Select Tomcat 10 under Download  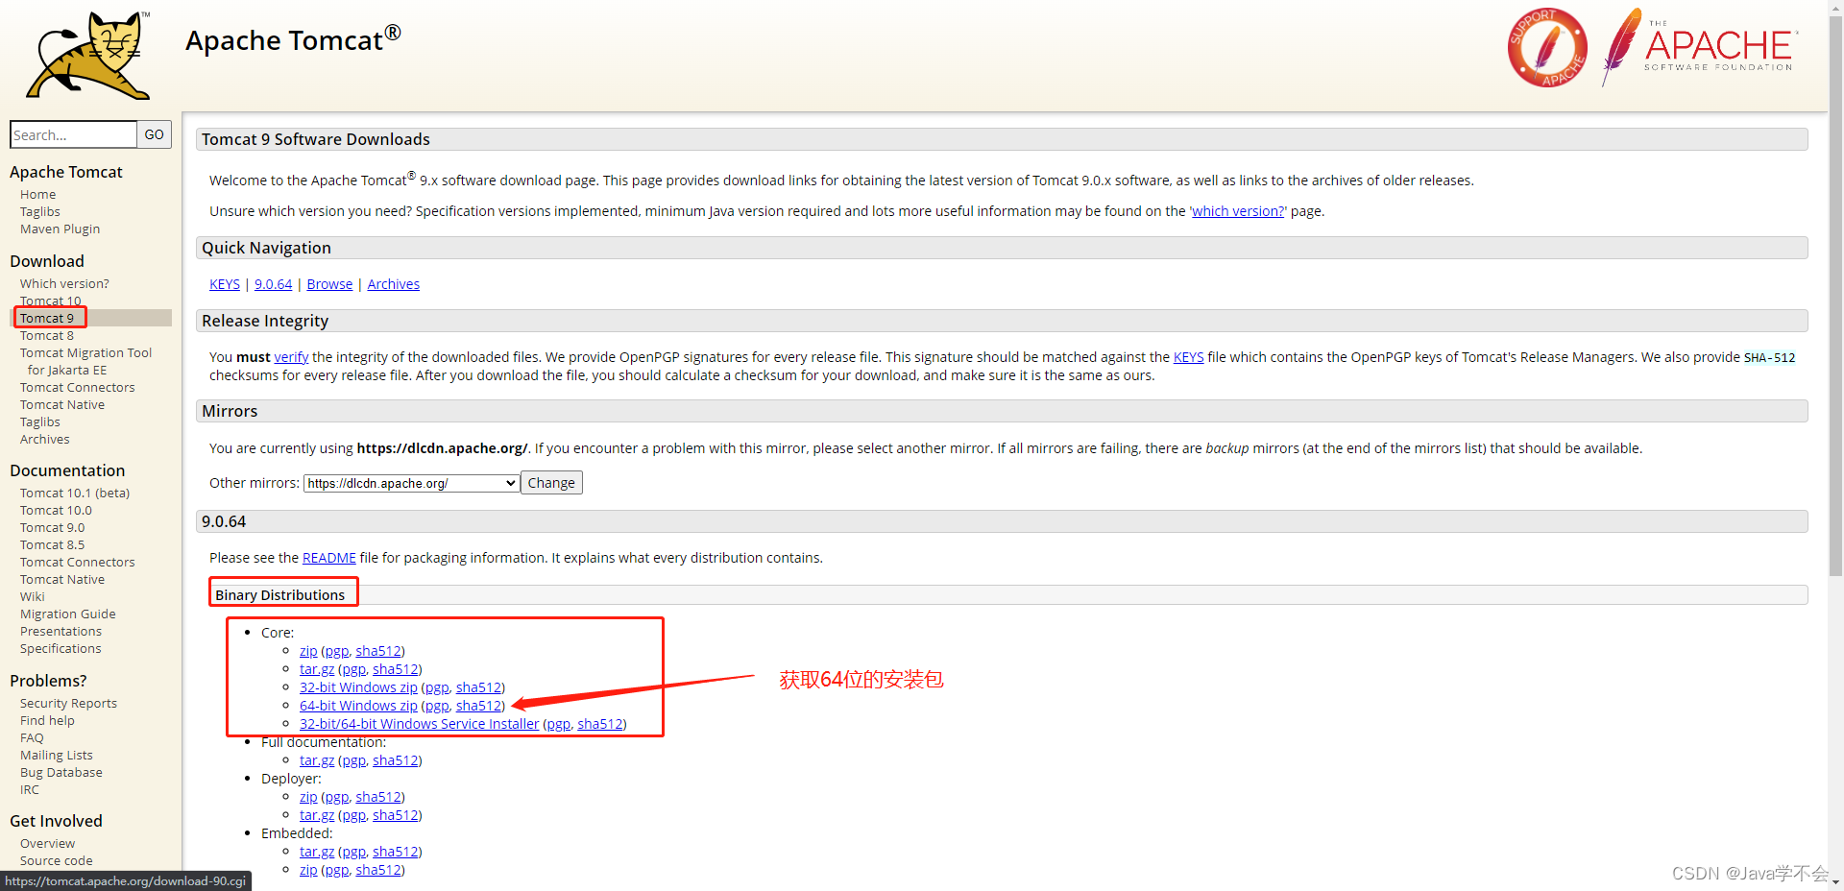pyautogui.click(x=51, y=301)
